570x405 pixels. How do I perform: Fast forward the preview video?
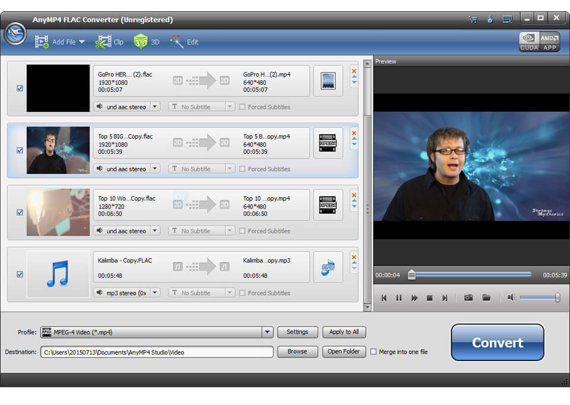[x=414, y=298]
